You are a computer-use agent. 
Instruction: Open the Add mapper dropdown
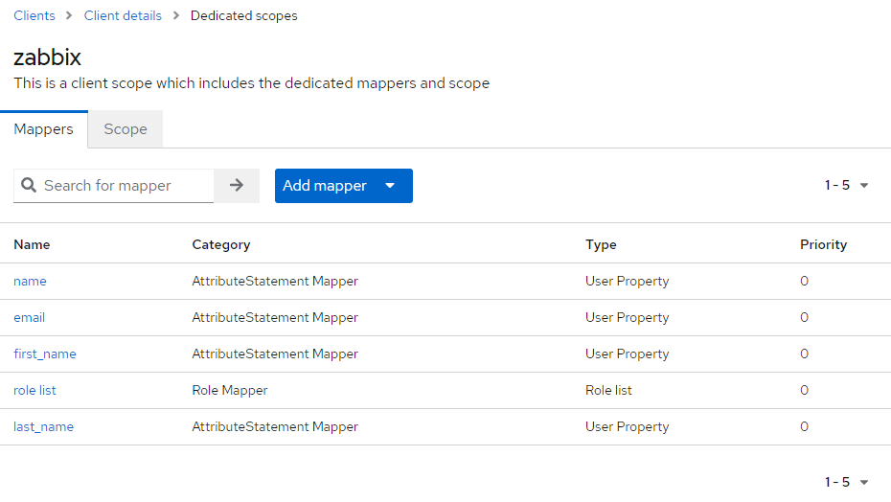(x=343, y=186)
